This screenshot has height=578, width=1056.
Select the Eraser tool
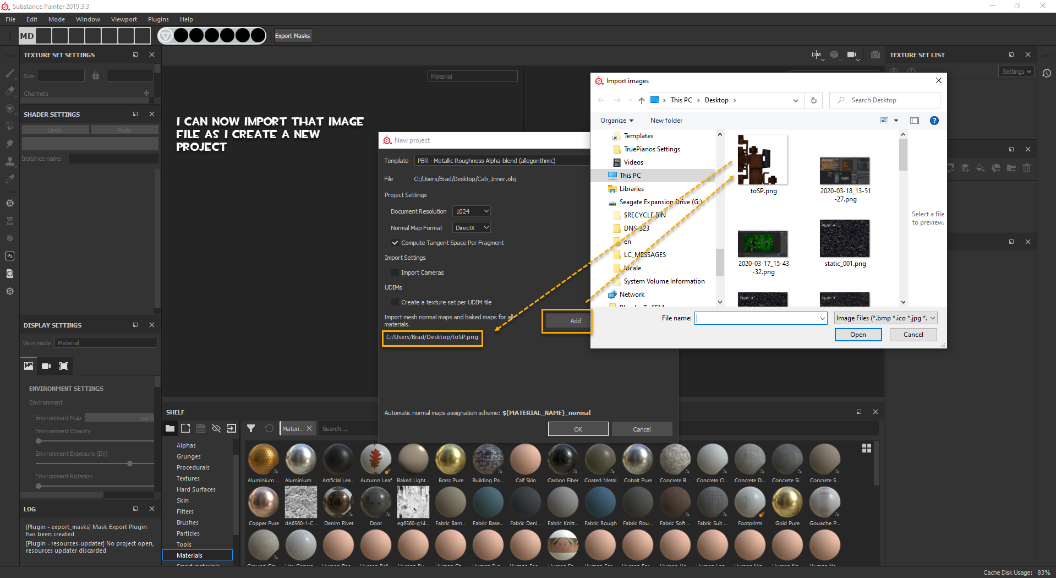[9, 91]
